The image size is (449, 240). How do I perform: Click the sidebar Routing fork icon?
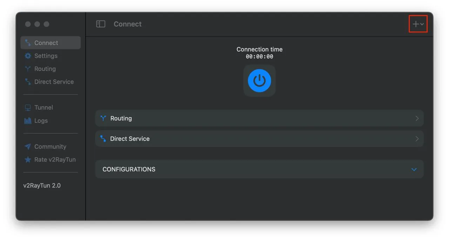28,69
